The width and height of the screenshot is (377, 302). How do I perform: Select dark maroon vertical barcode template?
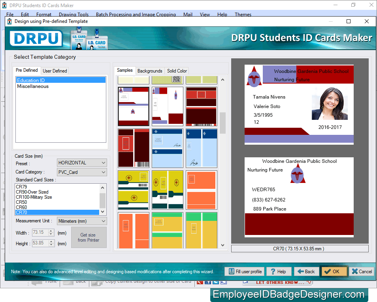click(134, 148)
